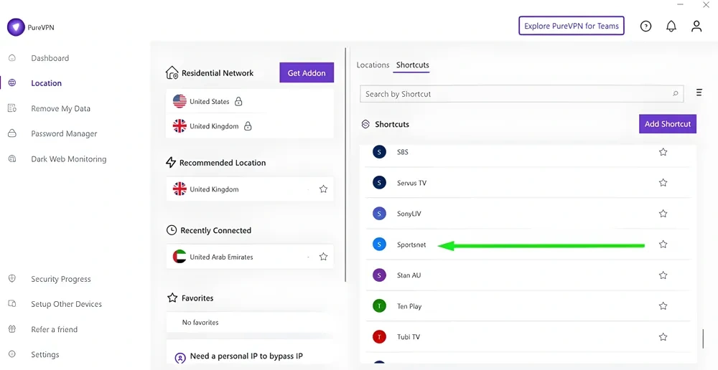
Task: Click the residential United States flag icon
Action: (179, 101)
